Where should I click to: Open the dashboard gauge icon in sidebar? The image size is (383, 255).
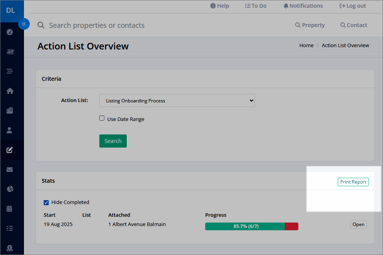[x=10, y=32]
